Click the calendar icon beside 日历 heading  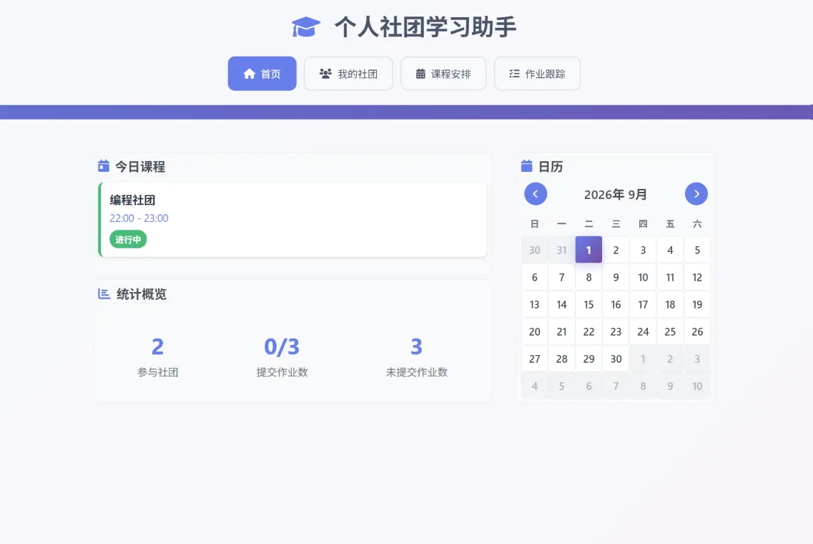(x=526, y=166)
